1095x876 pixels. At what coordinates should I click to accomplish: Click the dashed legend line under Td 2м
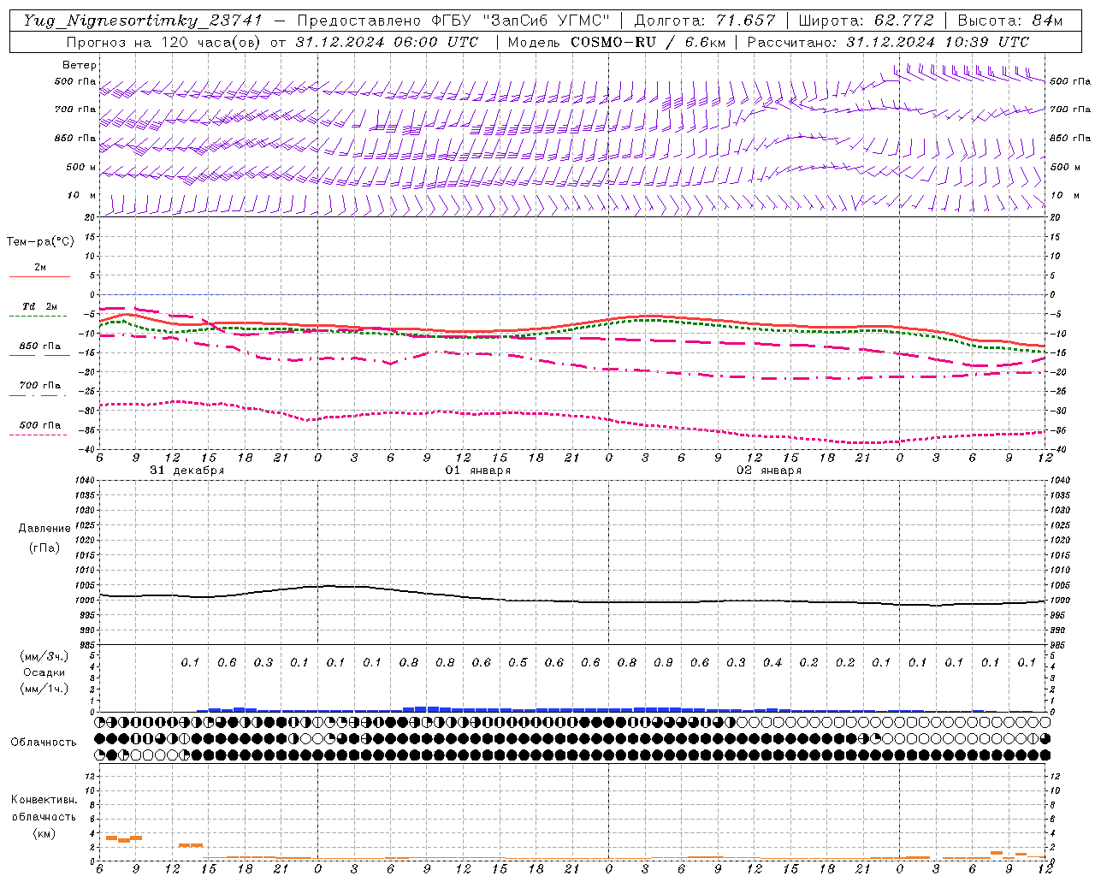39,316
